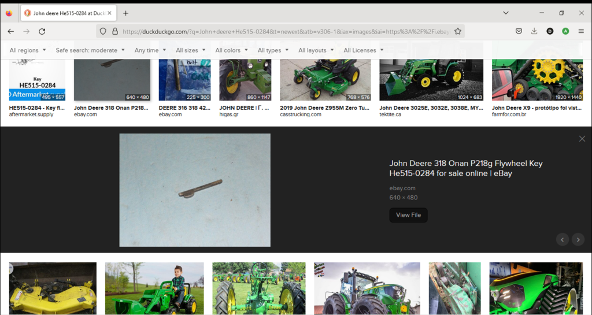
Task: Click the Firefox logo icon
Action: point(9,13)
